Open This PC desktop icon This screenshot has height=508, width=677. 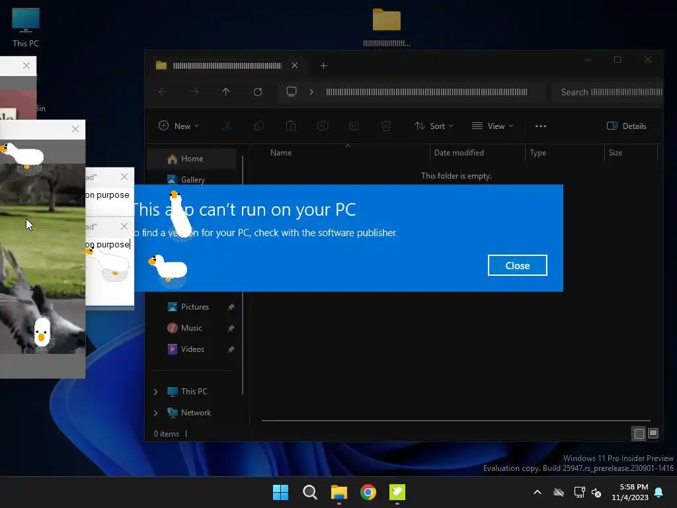point(26,27)
